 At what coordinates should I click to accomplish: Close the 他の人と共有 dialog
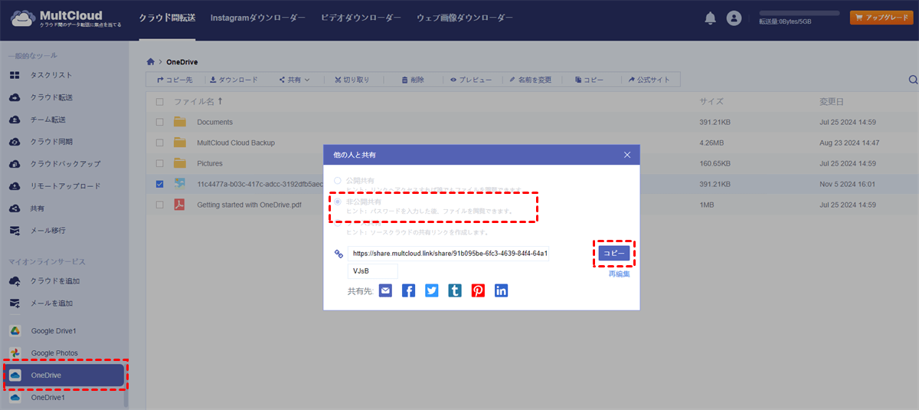pos(627,155)
